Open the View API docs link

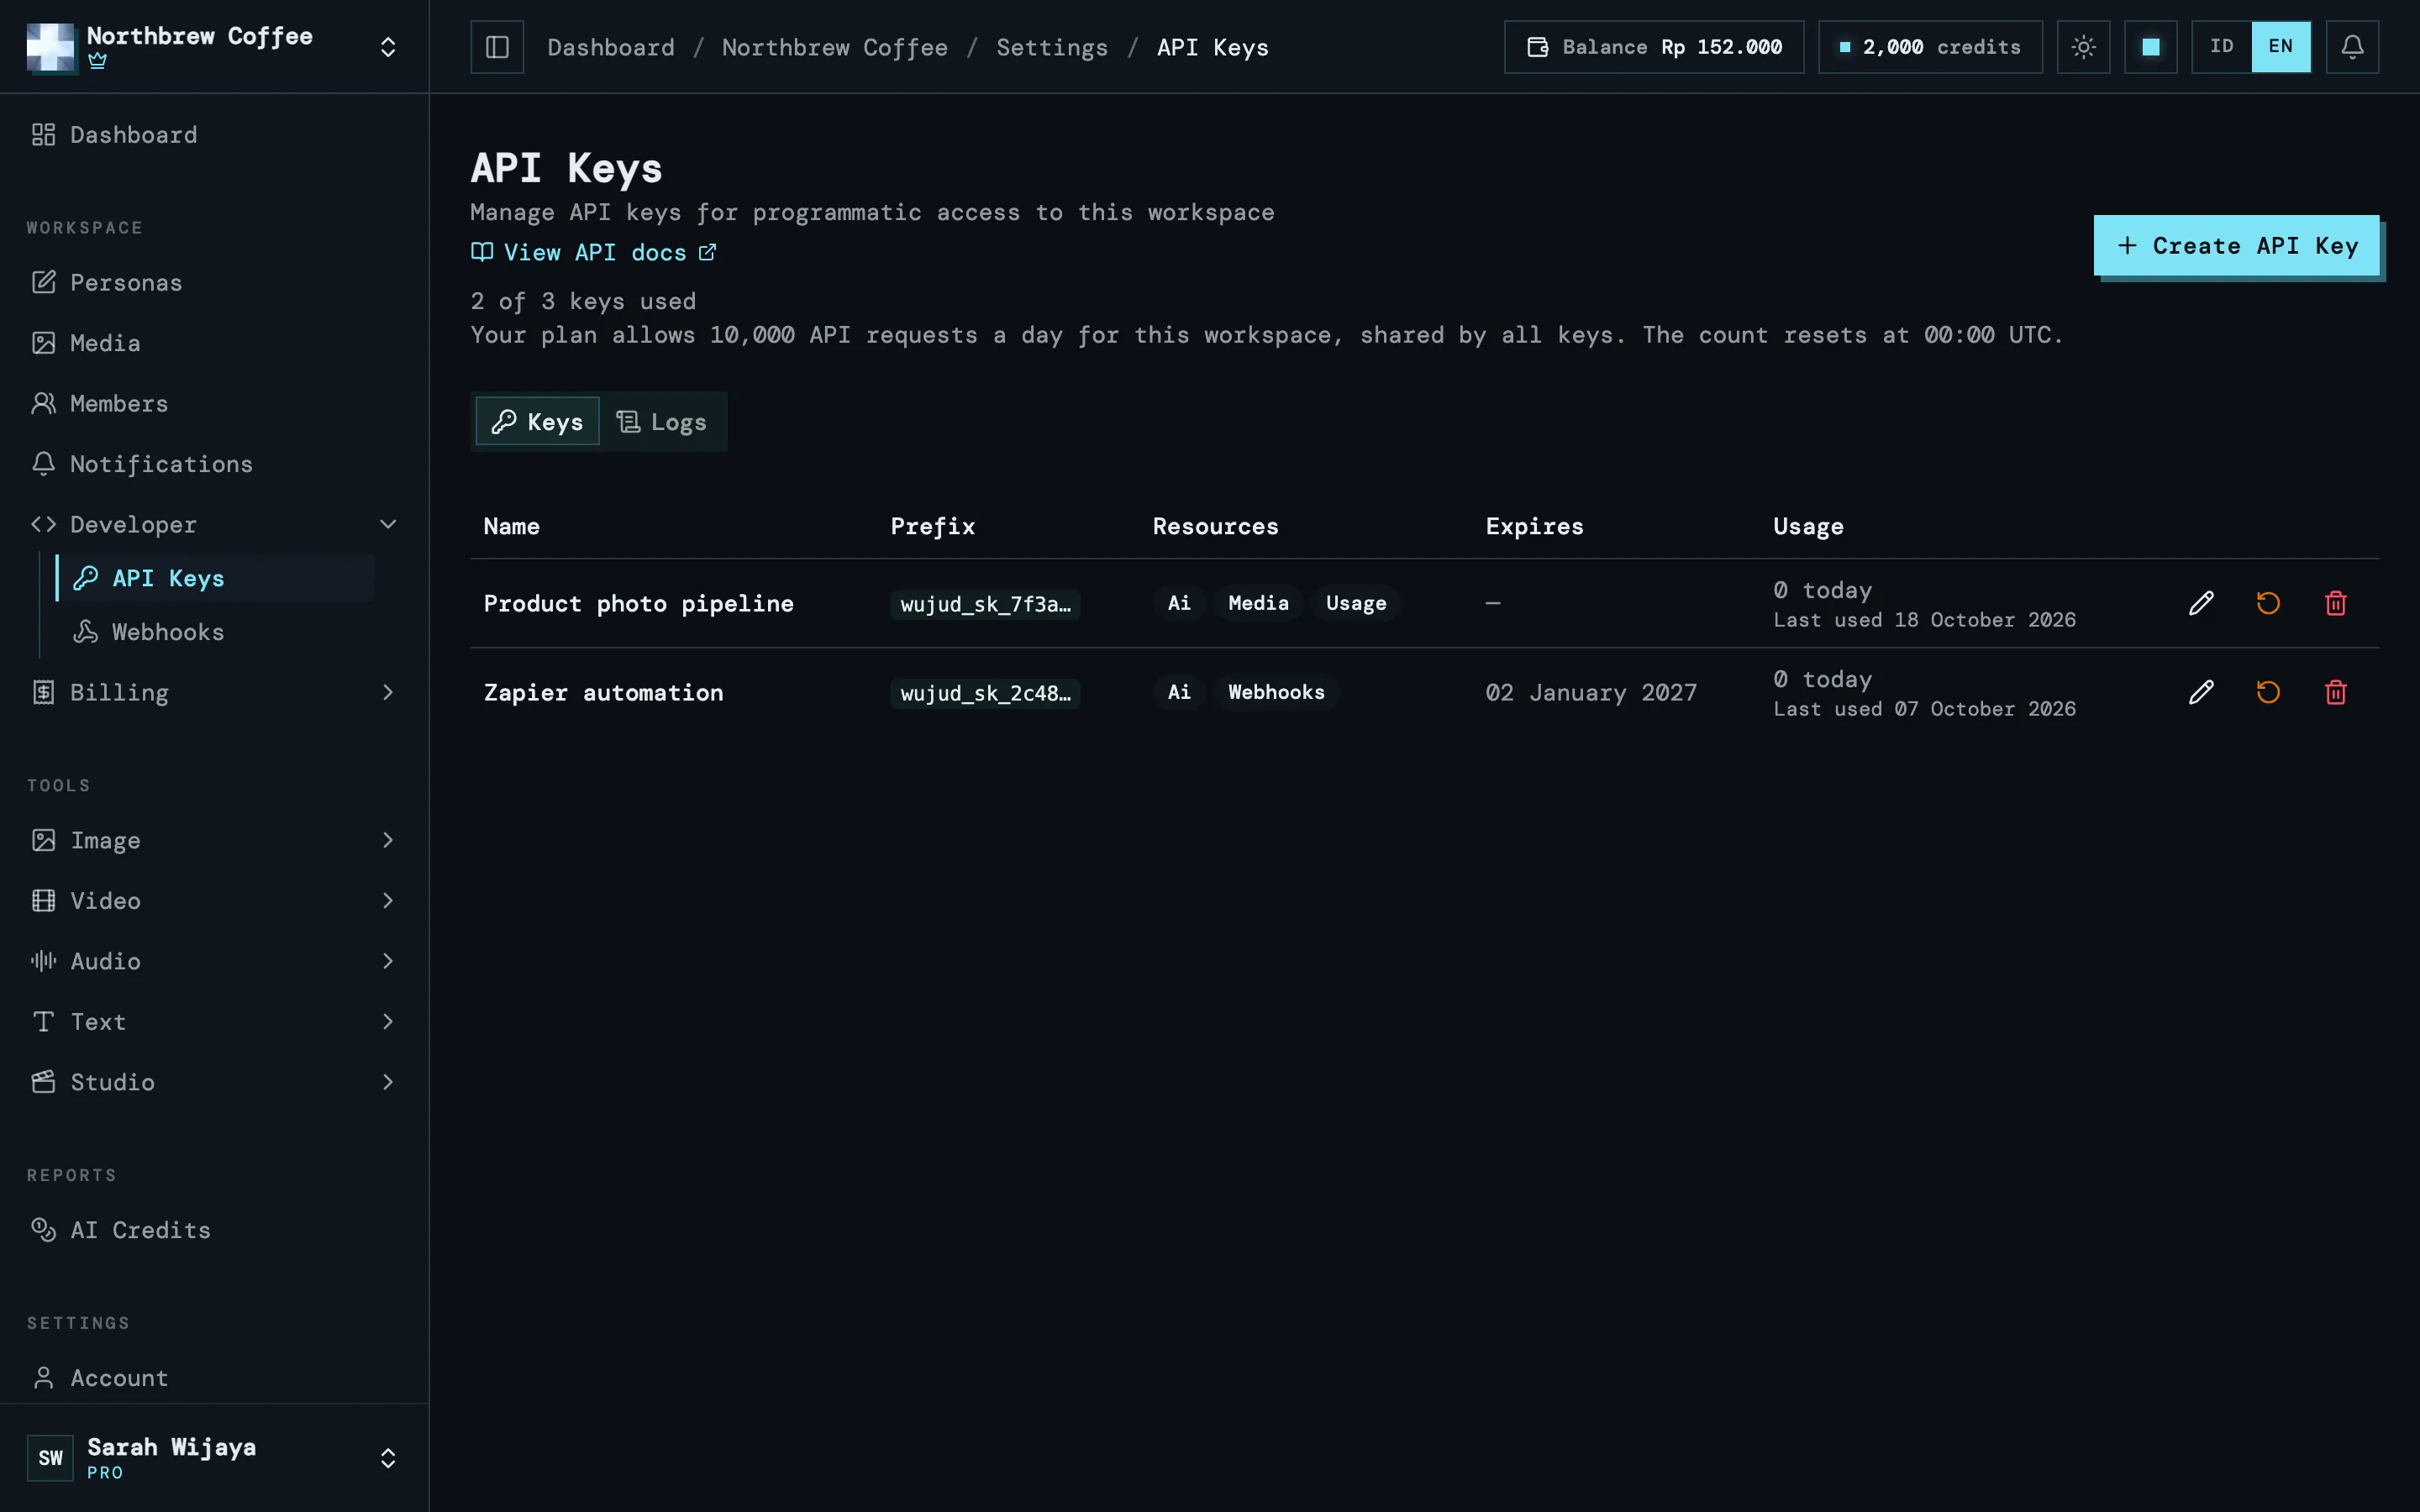(x=594, y=252)
